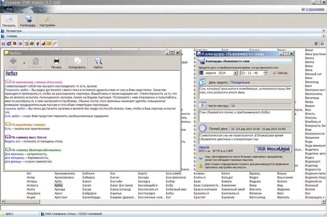
Task: Open Календарь from the main toolbar
Action: 28,20
